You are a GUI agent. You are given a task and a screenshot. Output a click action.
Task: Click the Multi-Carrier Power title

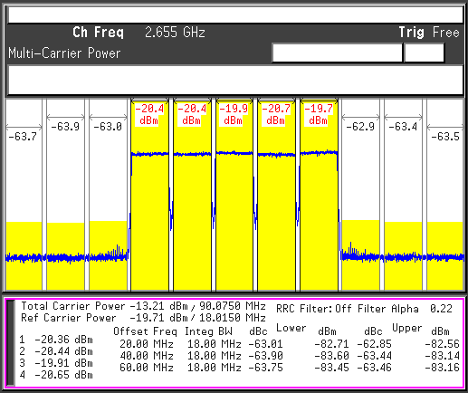pos(64,53)
